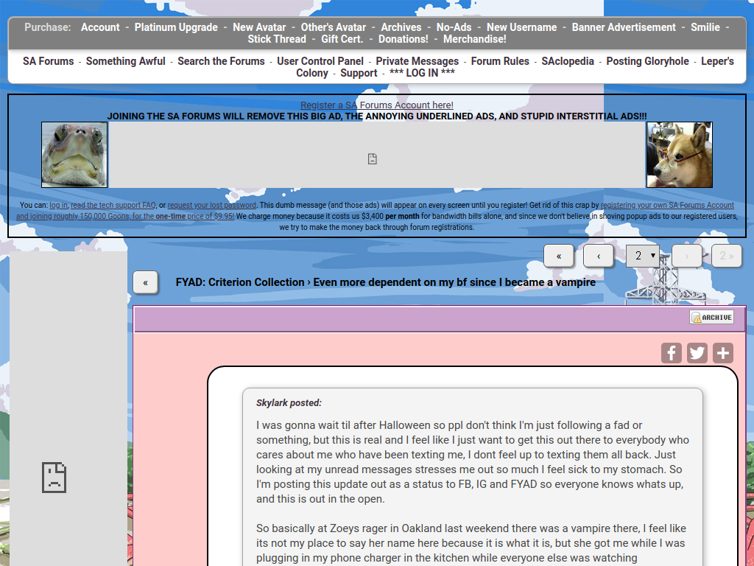Open Something Awful main site link
Screen dimensions: 754x566
coord(125,61)
